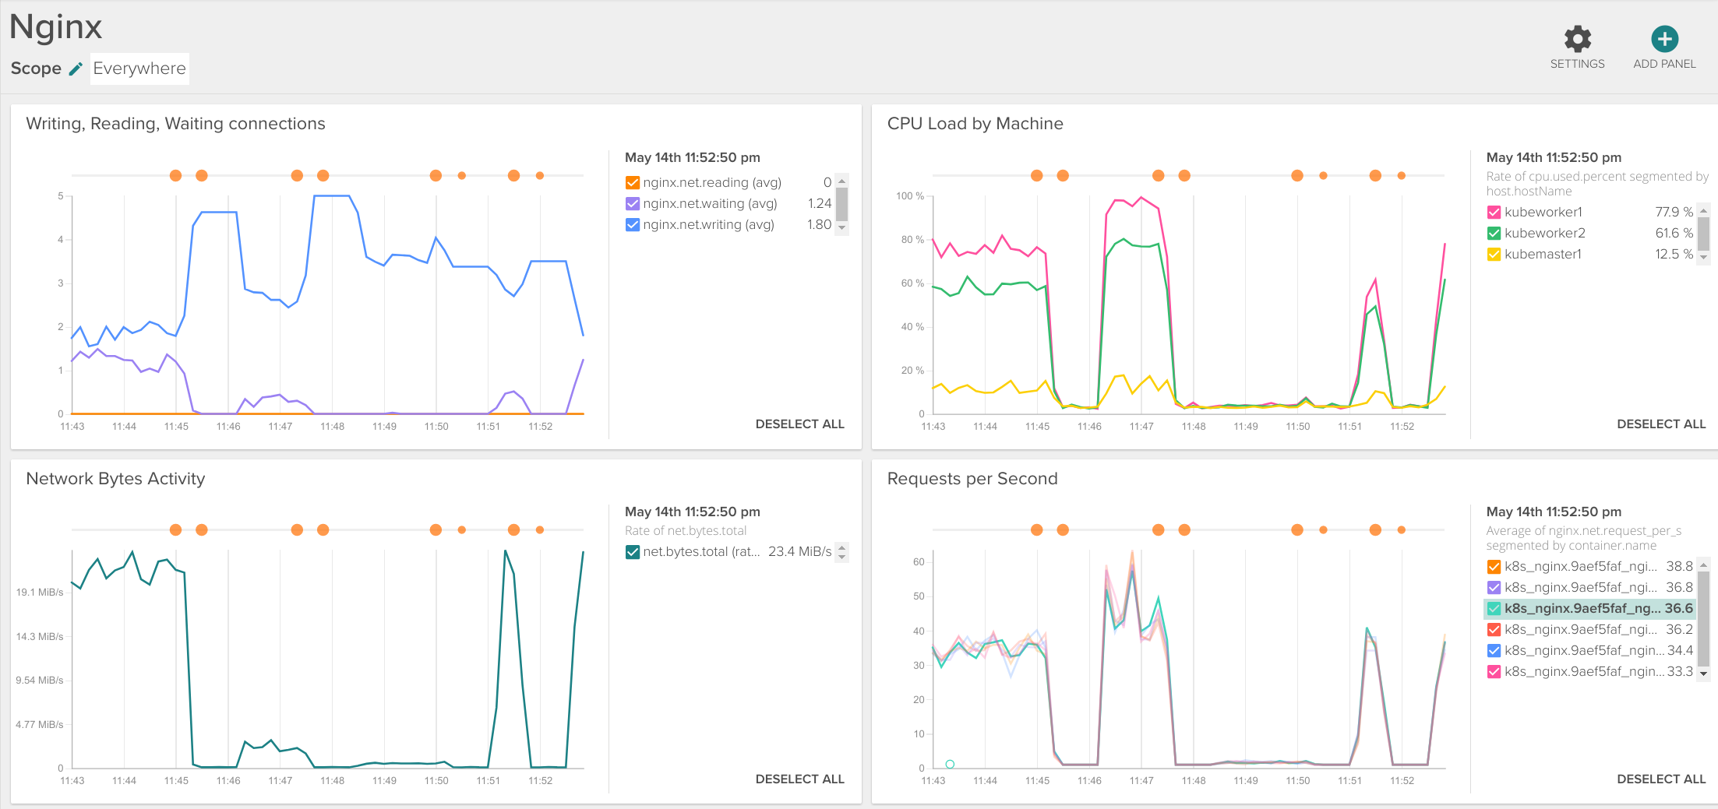Toggle the container checkbox valued 34.4
The image size is (1718, 809).
(1494, 651)
